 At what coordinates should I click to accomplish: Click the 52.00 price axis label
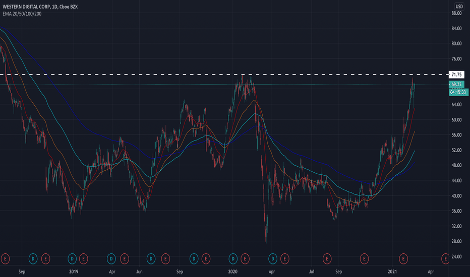click(456, 150)
